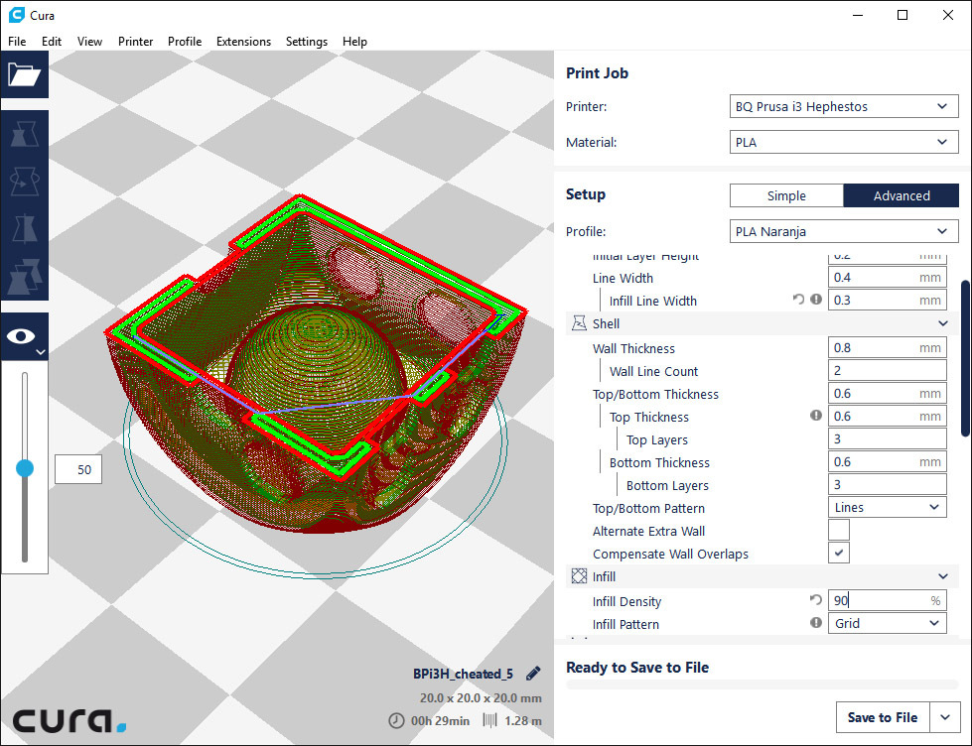The image size is (972, 746).
Task: Open the Top/Bottom Pattern dropdown
Action: (887, 508)
